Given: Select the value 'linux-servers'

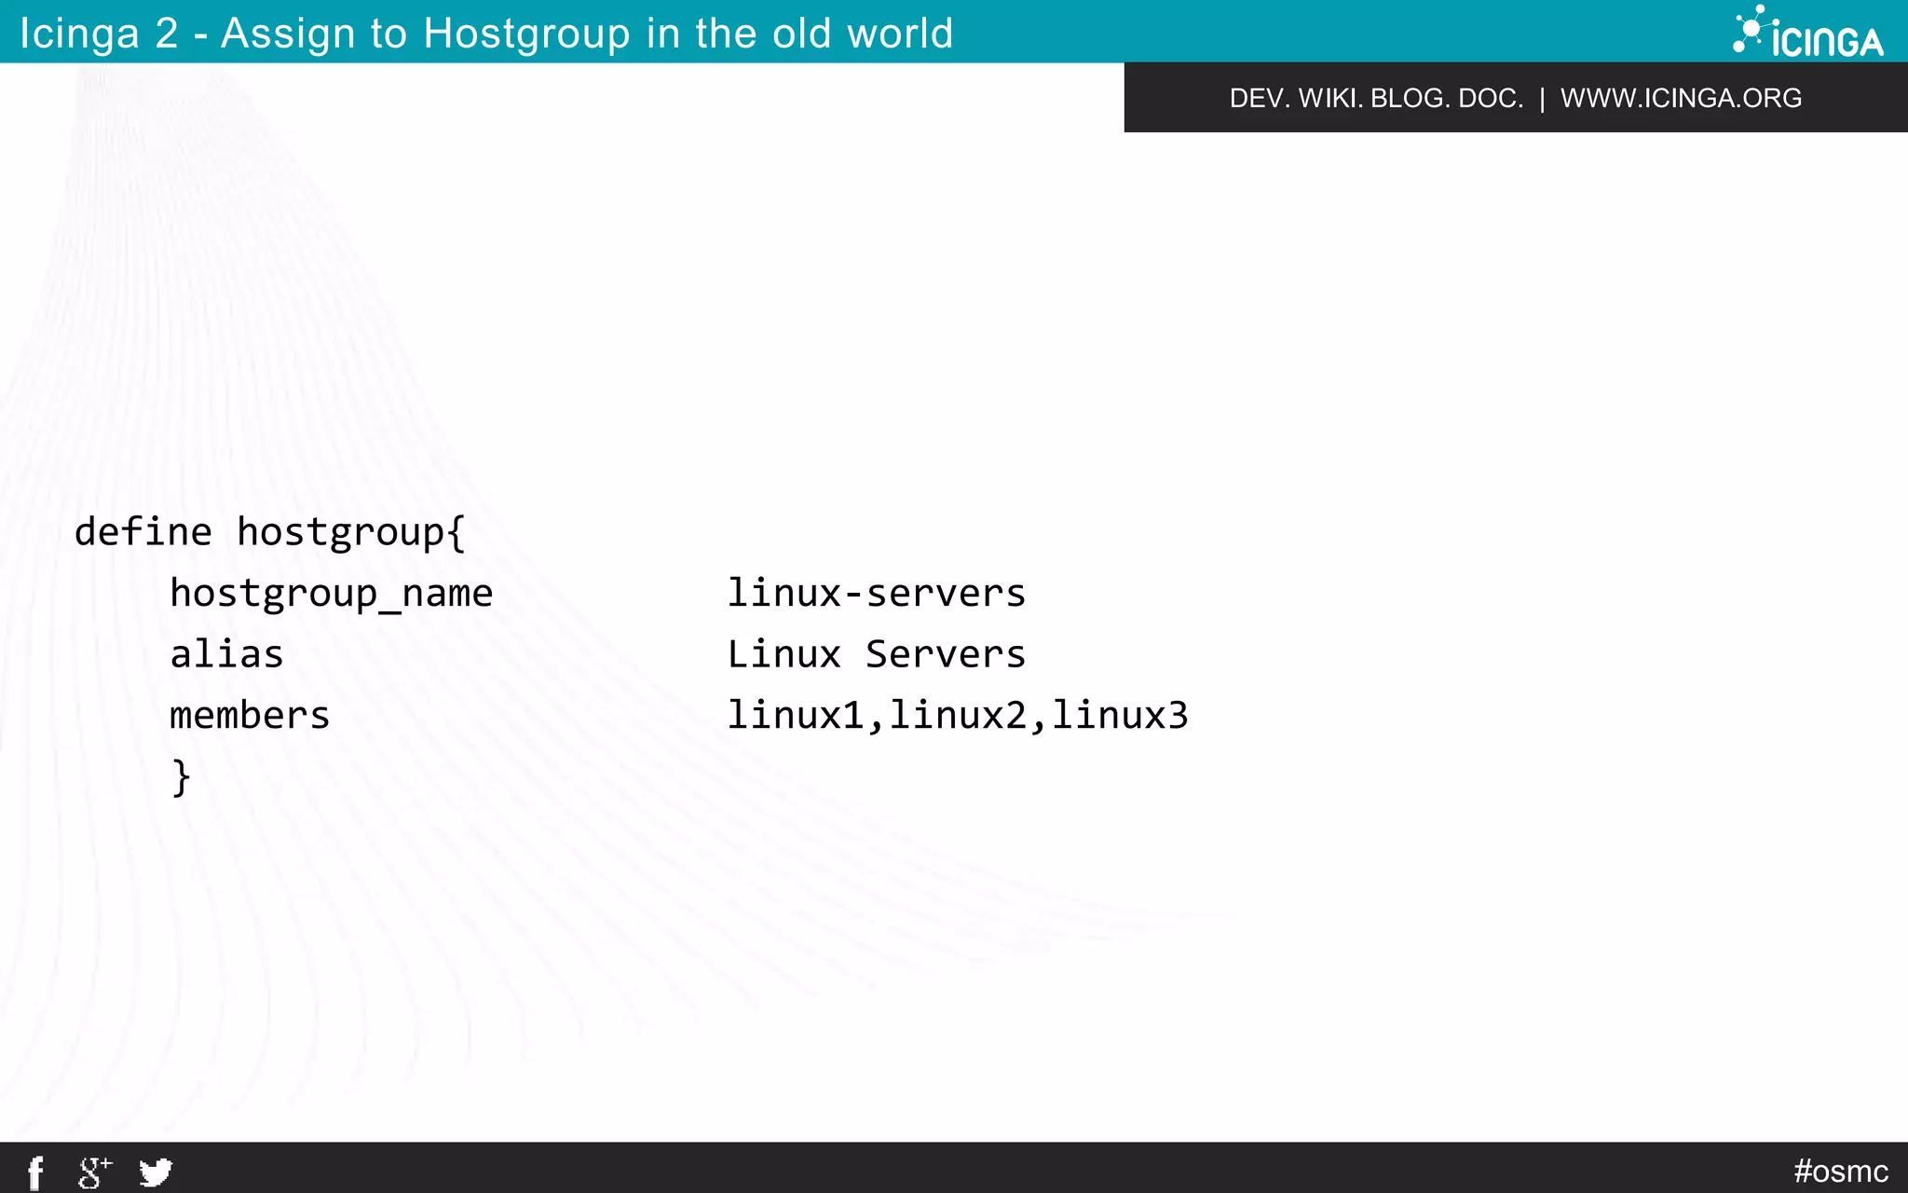Looking at the screenshot, I should (876, 593).
